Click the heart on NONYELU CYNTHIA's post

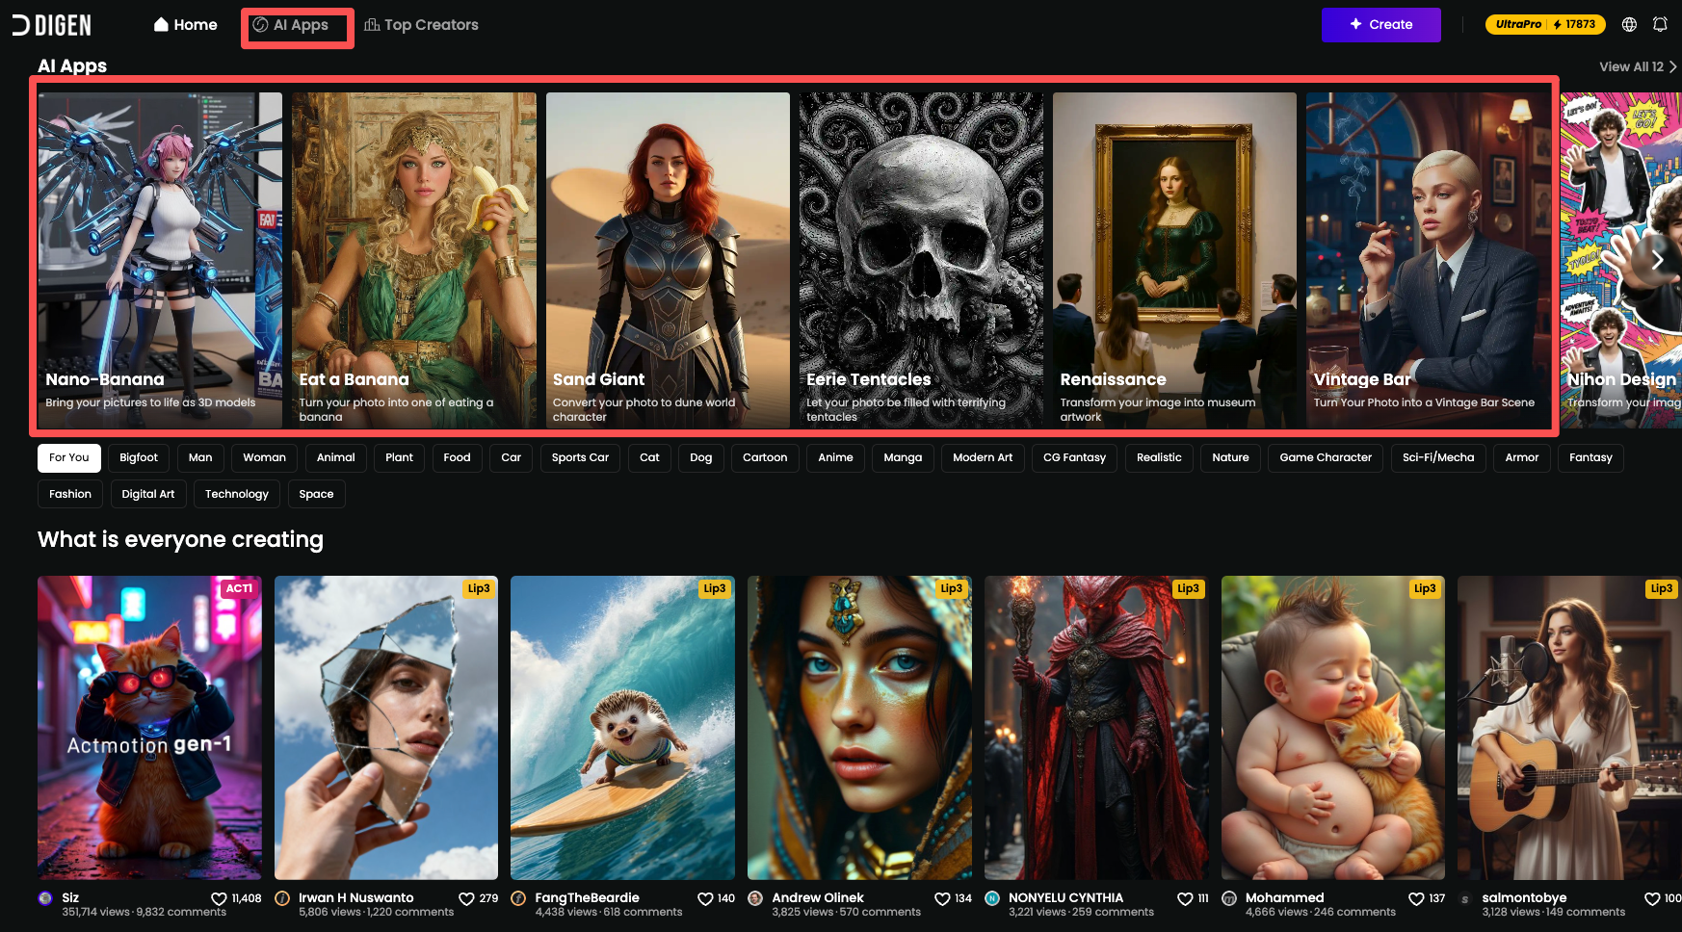click(1185, 898)
